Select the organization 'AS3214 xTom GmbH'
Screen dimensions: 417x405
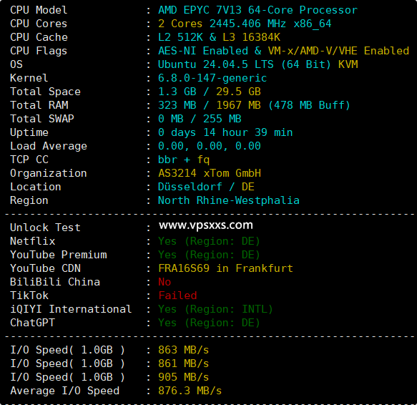pyautogui.click(x=210, y=173)
